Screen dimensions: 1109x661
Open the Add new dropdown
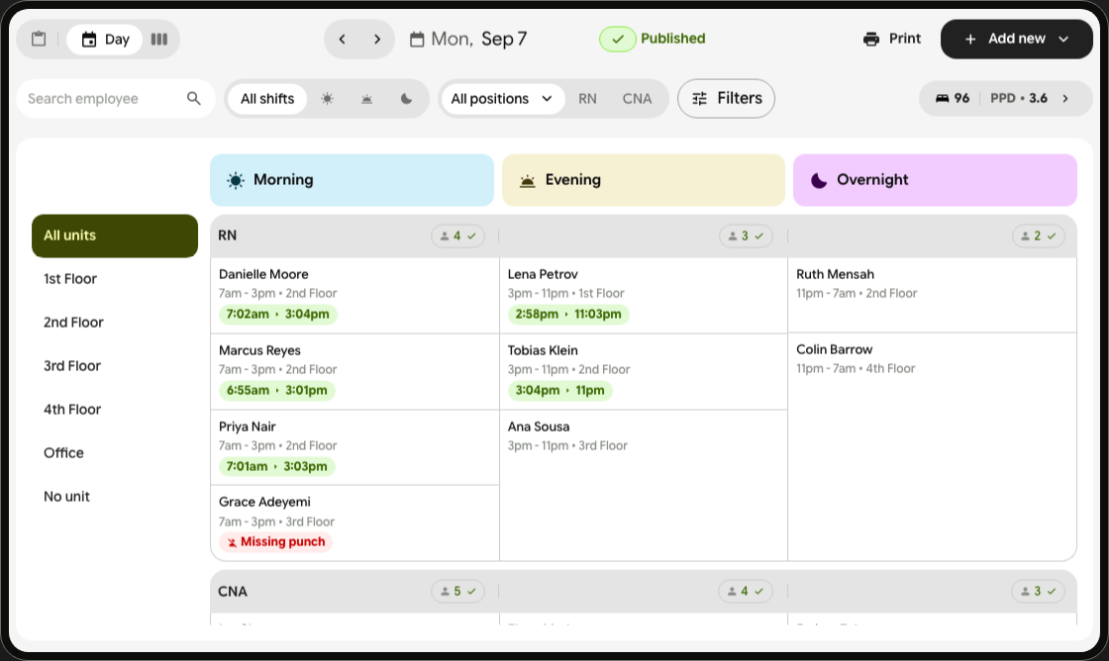1016,39
